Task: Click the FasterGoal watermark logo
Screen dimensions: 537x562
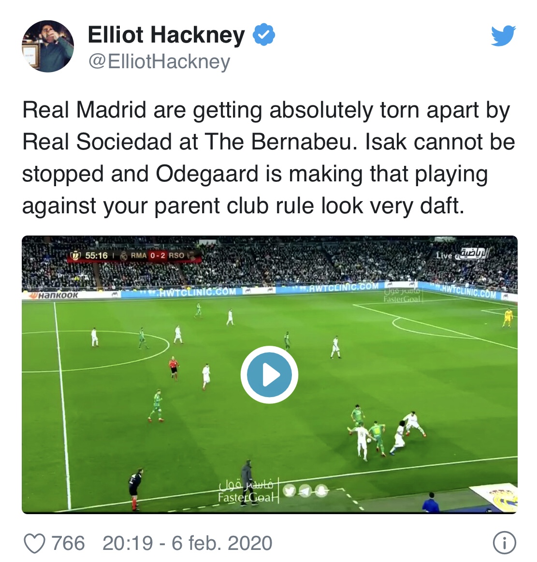Action: (x=247, y=491)
